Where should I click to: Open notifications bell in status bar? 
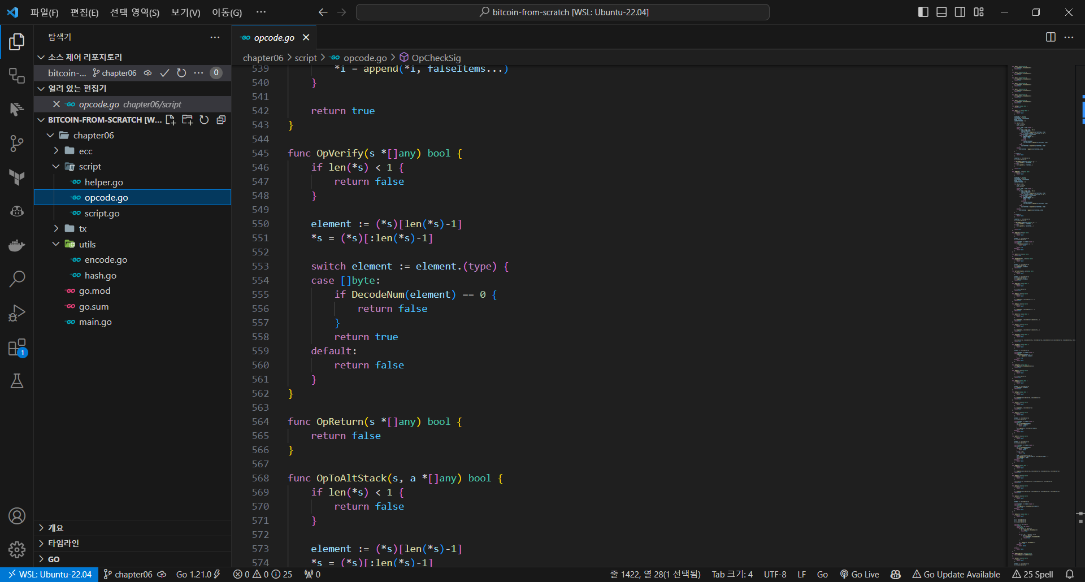[x=1069, y=574]
